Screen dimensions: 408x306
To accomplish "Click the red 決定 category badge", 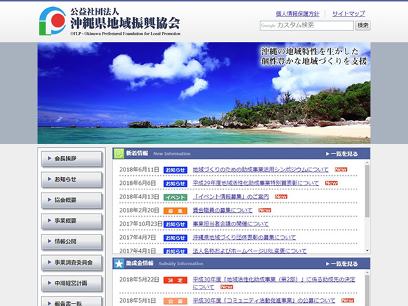I will 175,280.
